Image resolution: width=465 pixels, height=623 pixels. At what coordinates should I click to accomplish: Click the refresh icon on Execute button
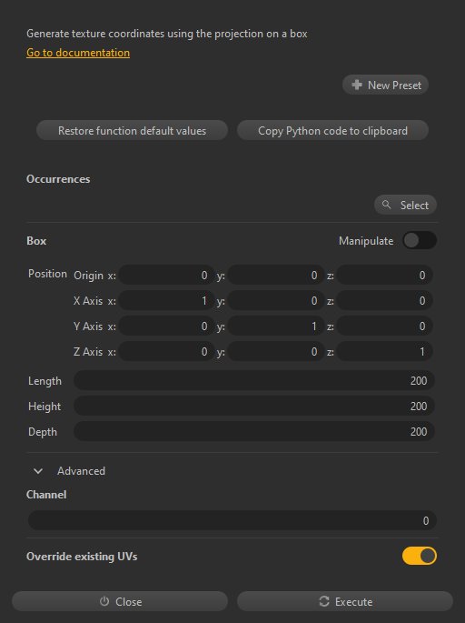pyautogui.click(x=324, y=601)
